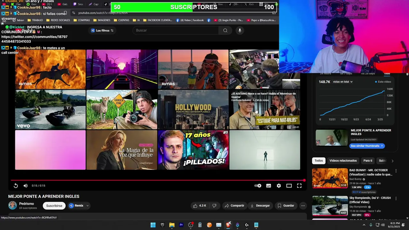
Task: Open Sky Rompiendo CRUSH sidebar thumbnail
Action: (330, 206)
